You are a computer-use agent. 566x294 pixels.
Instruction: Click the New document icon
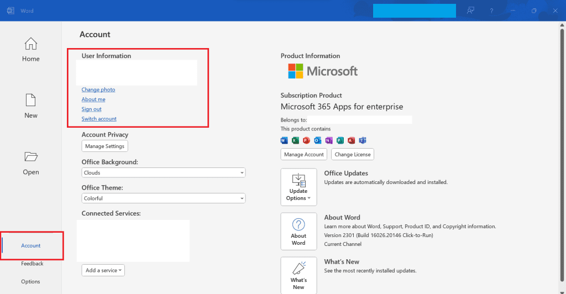(x=31, y=106)
